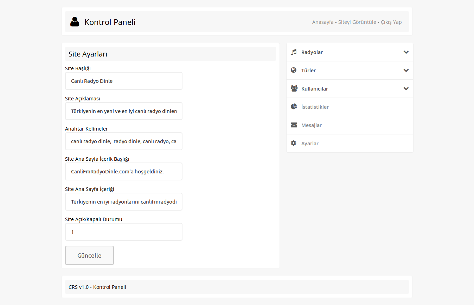Log out via Çıkış Yap link
This screenshot has width=474, height=305.
tap(391, 22)
